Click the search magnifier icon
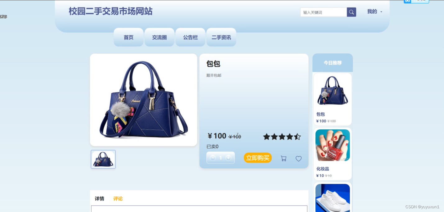The width and height of the screenshot is (444, 212). (x=351, y=12)
